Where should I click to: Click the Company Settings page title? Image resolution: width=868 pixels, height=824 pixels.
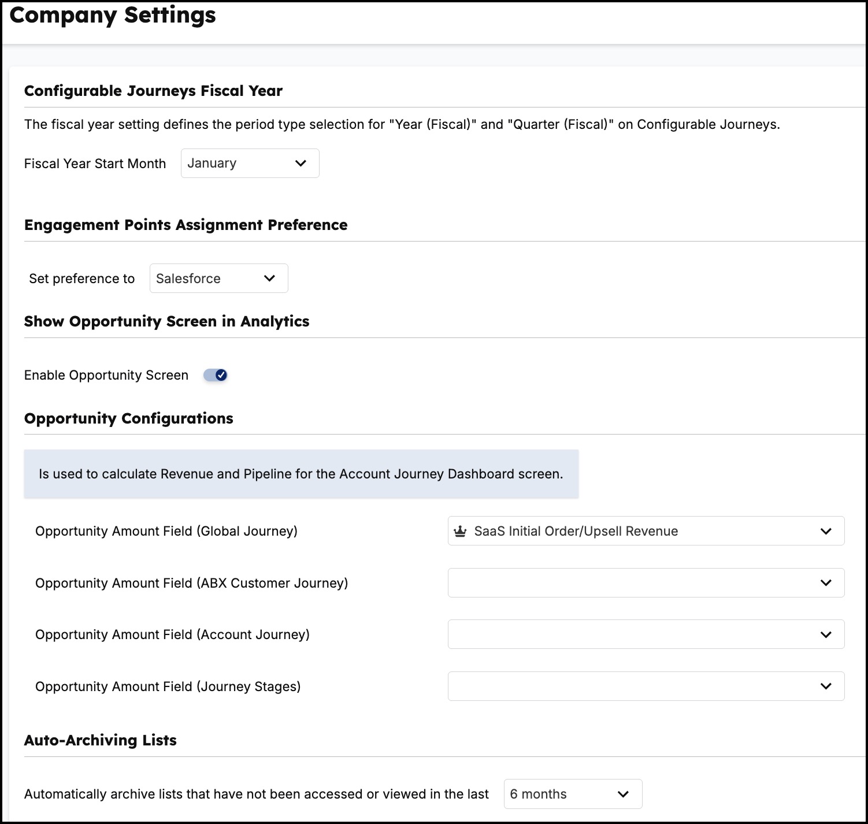tap(113, 16)
